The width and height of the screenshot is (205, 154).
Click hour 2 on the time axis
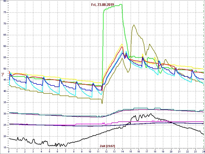tap(25, 151)
